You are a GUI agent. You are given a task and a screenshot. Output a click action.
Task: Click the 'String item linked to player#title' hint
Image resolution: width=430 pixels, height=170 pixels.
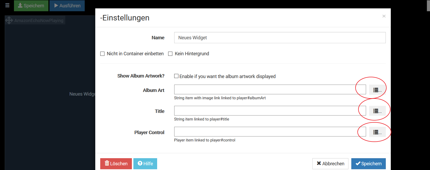pos(202,119)
